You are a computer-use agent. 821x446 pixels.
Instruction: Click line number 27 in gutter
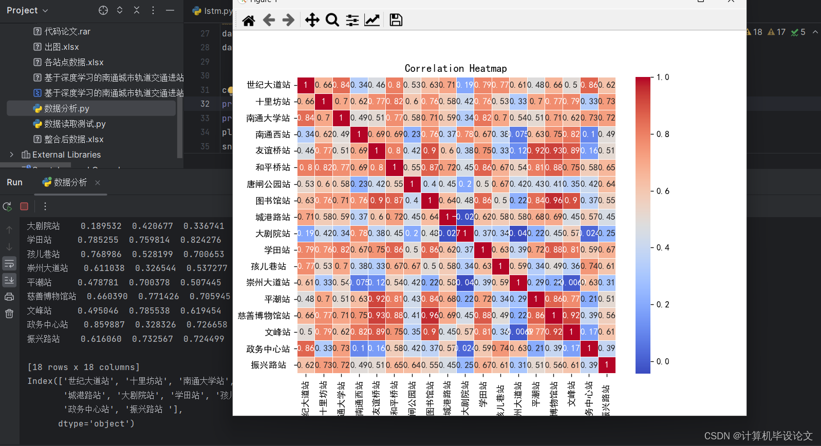coord(205,33)
